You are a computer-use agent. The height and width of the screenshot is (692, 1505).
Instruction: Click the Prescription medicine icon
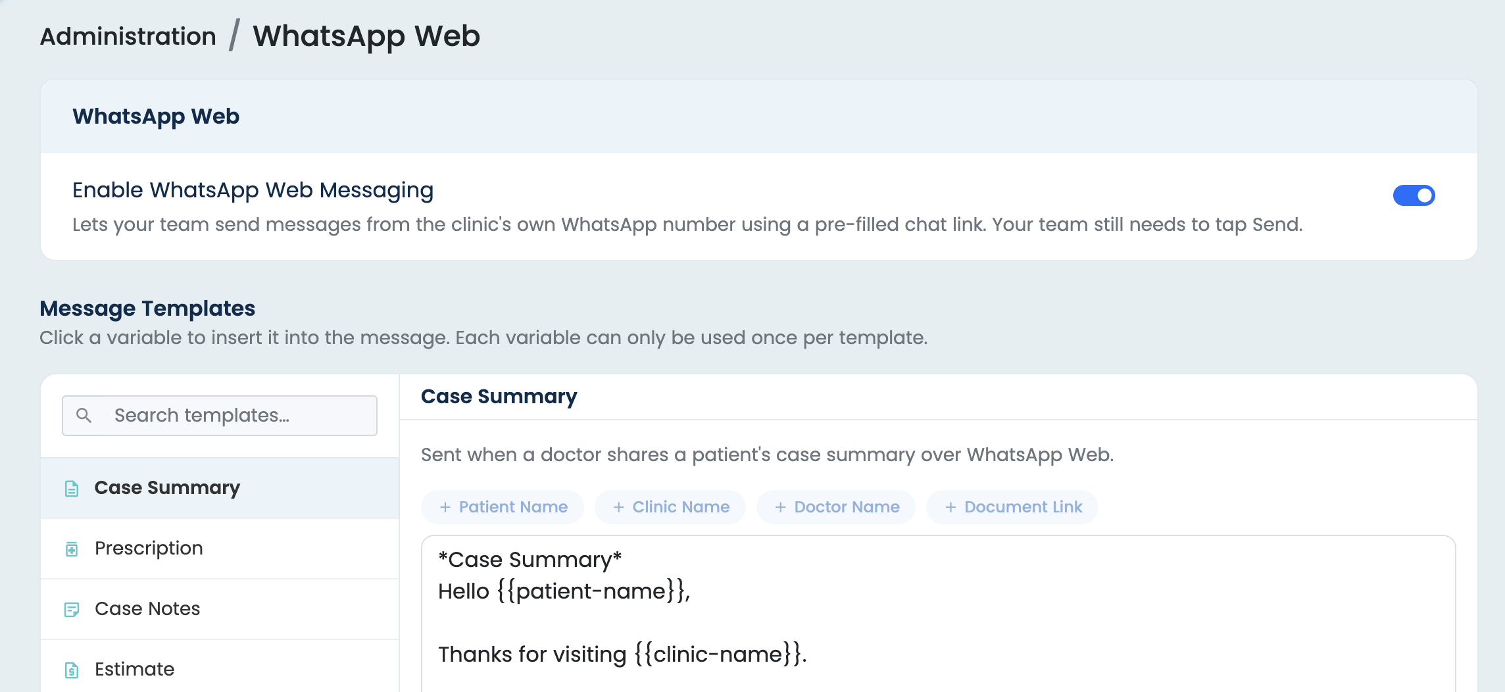pyautogui.click(x=72, y=549)
